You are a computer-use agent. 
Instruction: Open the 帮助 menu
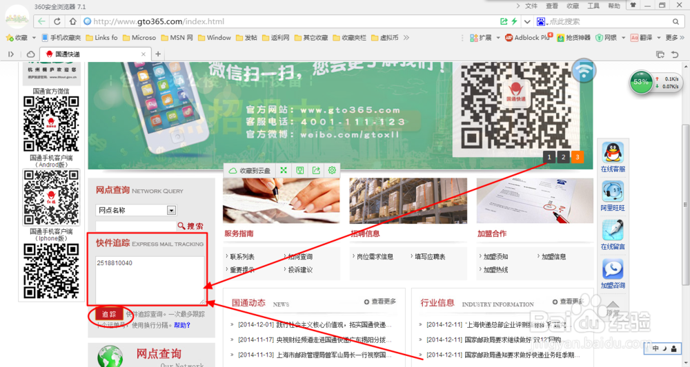614,6
